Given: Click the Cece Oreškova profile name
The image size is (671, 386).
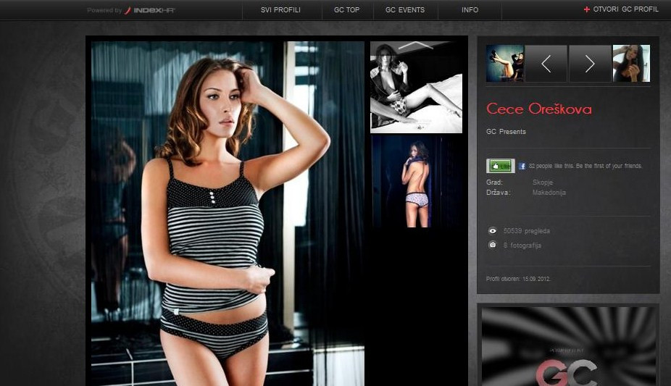Looking at the screenshot, I should [539, 109].
